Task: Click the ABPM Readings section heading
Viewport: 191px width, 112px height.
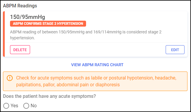Action: click(x=20, y=6)
